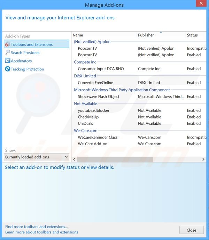Click the Not Available group header
Screen dimensions: 209x240
click(x=86, y=104)
